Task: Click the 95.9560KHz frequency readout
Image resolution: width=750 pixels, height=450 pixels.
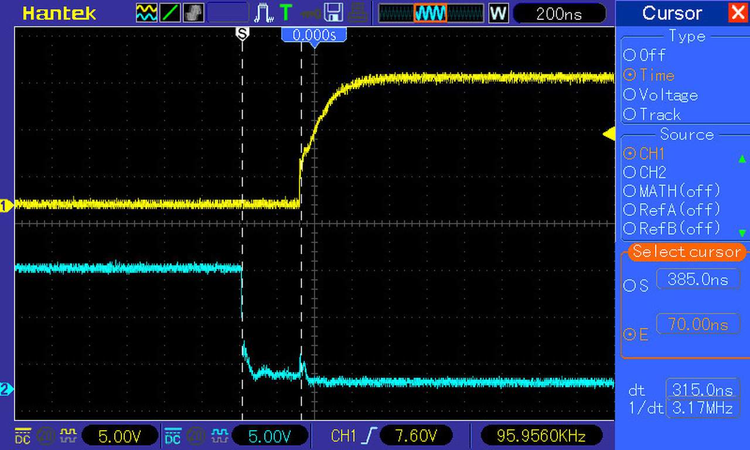Action: coord(541,435)
